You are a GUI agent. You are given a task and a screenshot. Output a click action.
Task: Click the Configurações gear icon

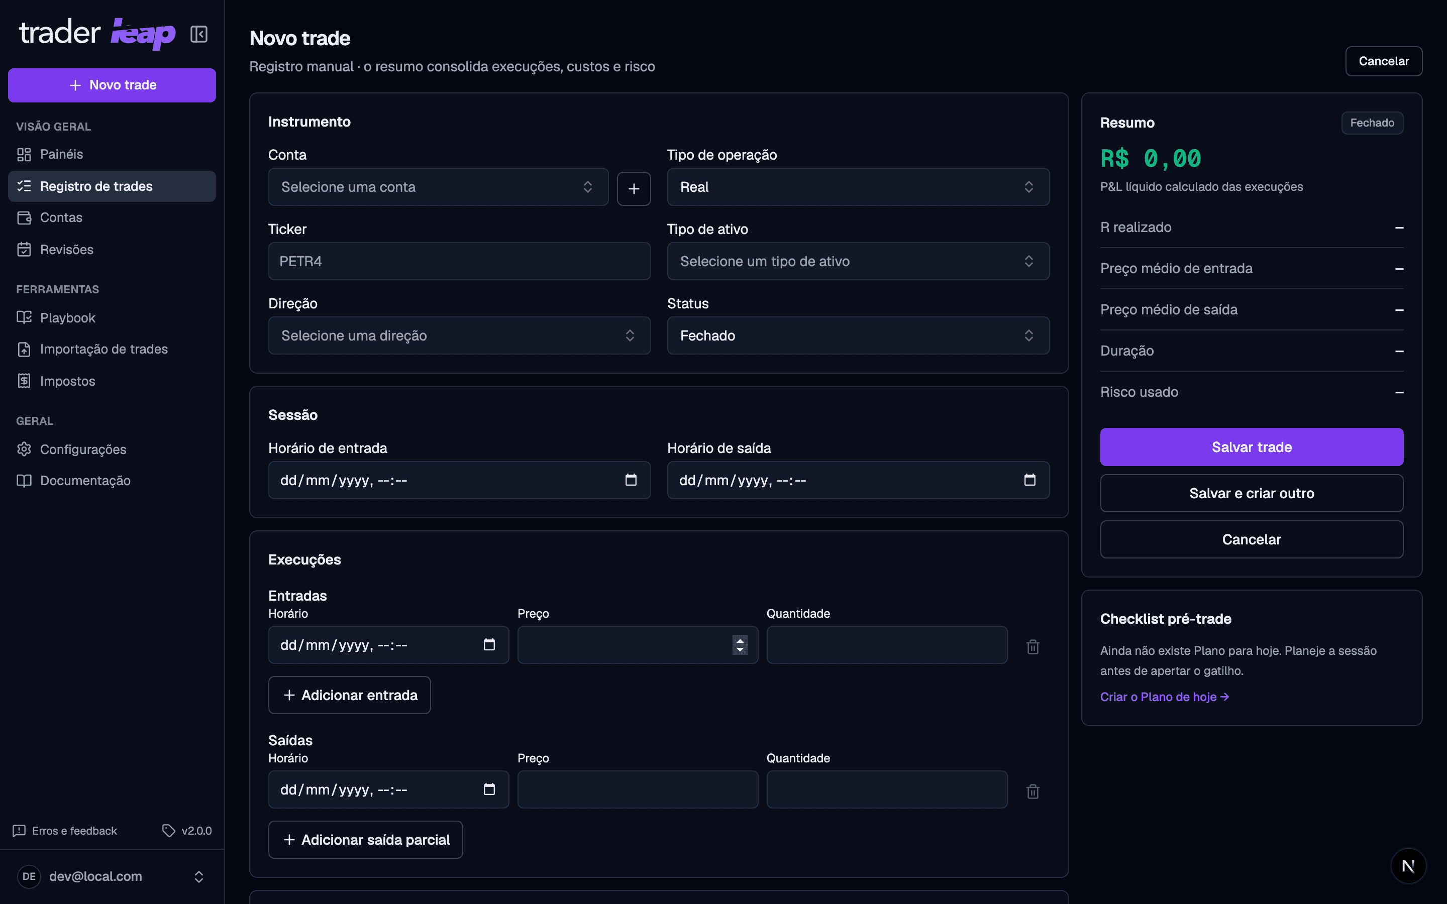pyautogui.click(x=24, y=449)
